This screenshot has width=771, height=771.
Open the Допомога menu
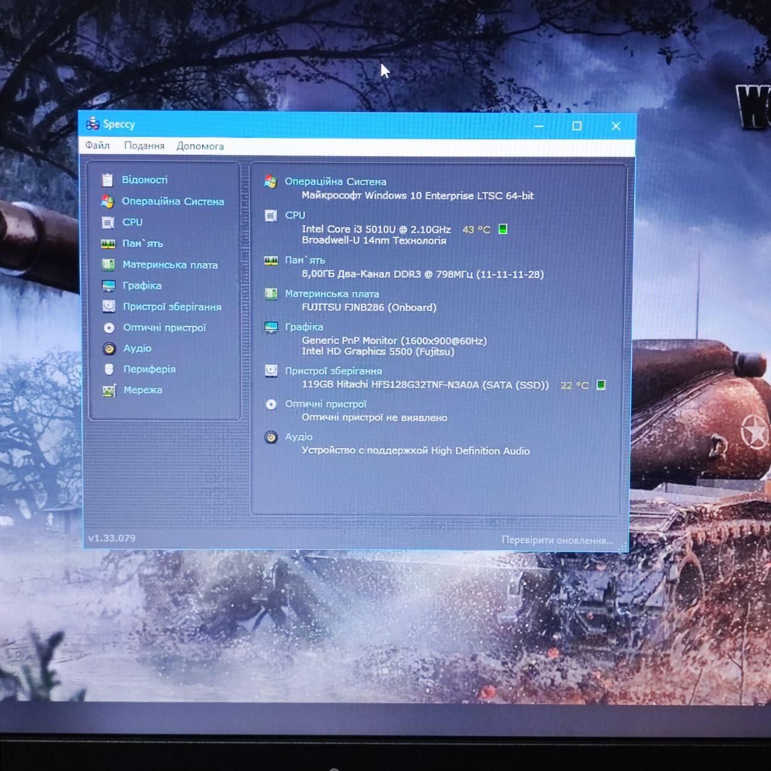click(x=200, y=146)
